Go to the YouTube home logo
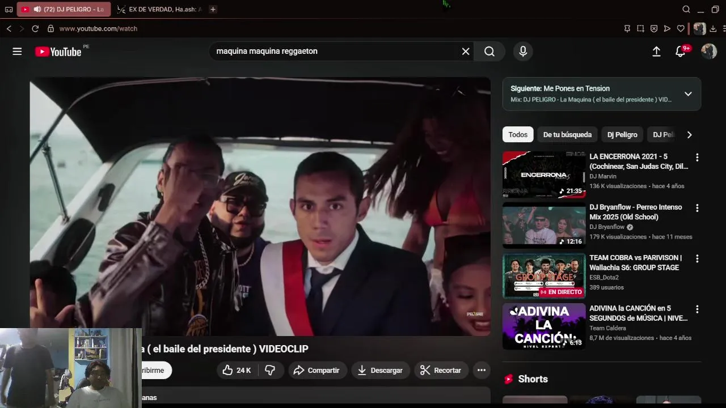Viewport: 726px width, 408px height. tap(58, 52)
